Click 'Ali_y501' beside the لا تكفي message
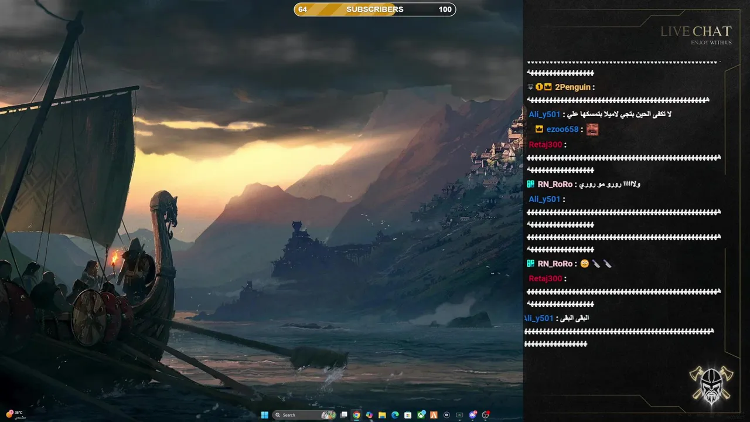Viewport: 750px width, 422px height. click(544, 114)
